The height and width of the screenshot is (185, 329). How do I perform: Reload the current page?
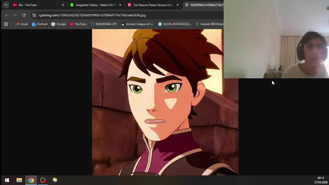(24, 15)
